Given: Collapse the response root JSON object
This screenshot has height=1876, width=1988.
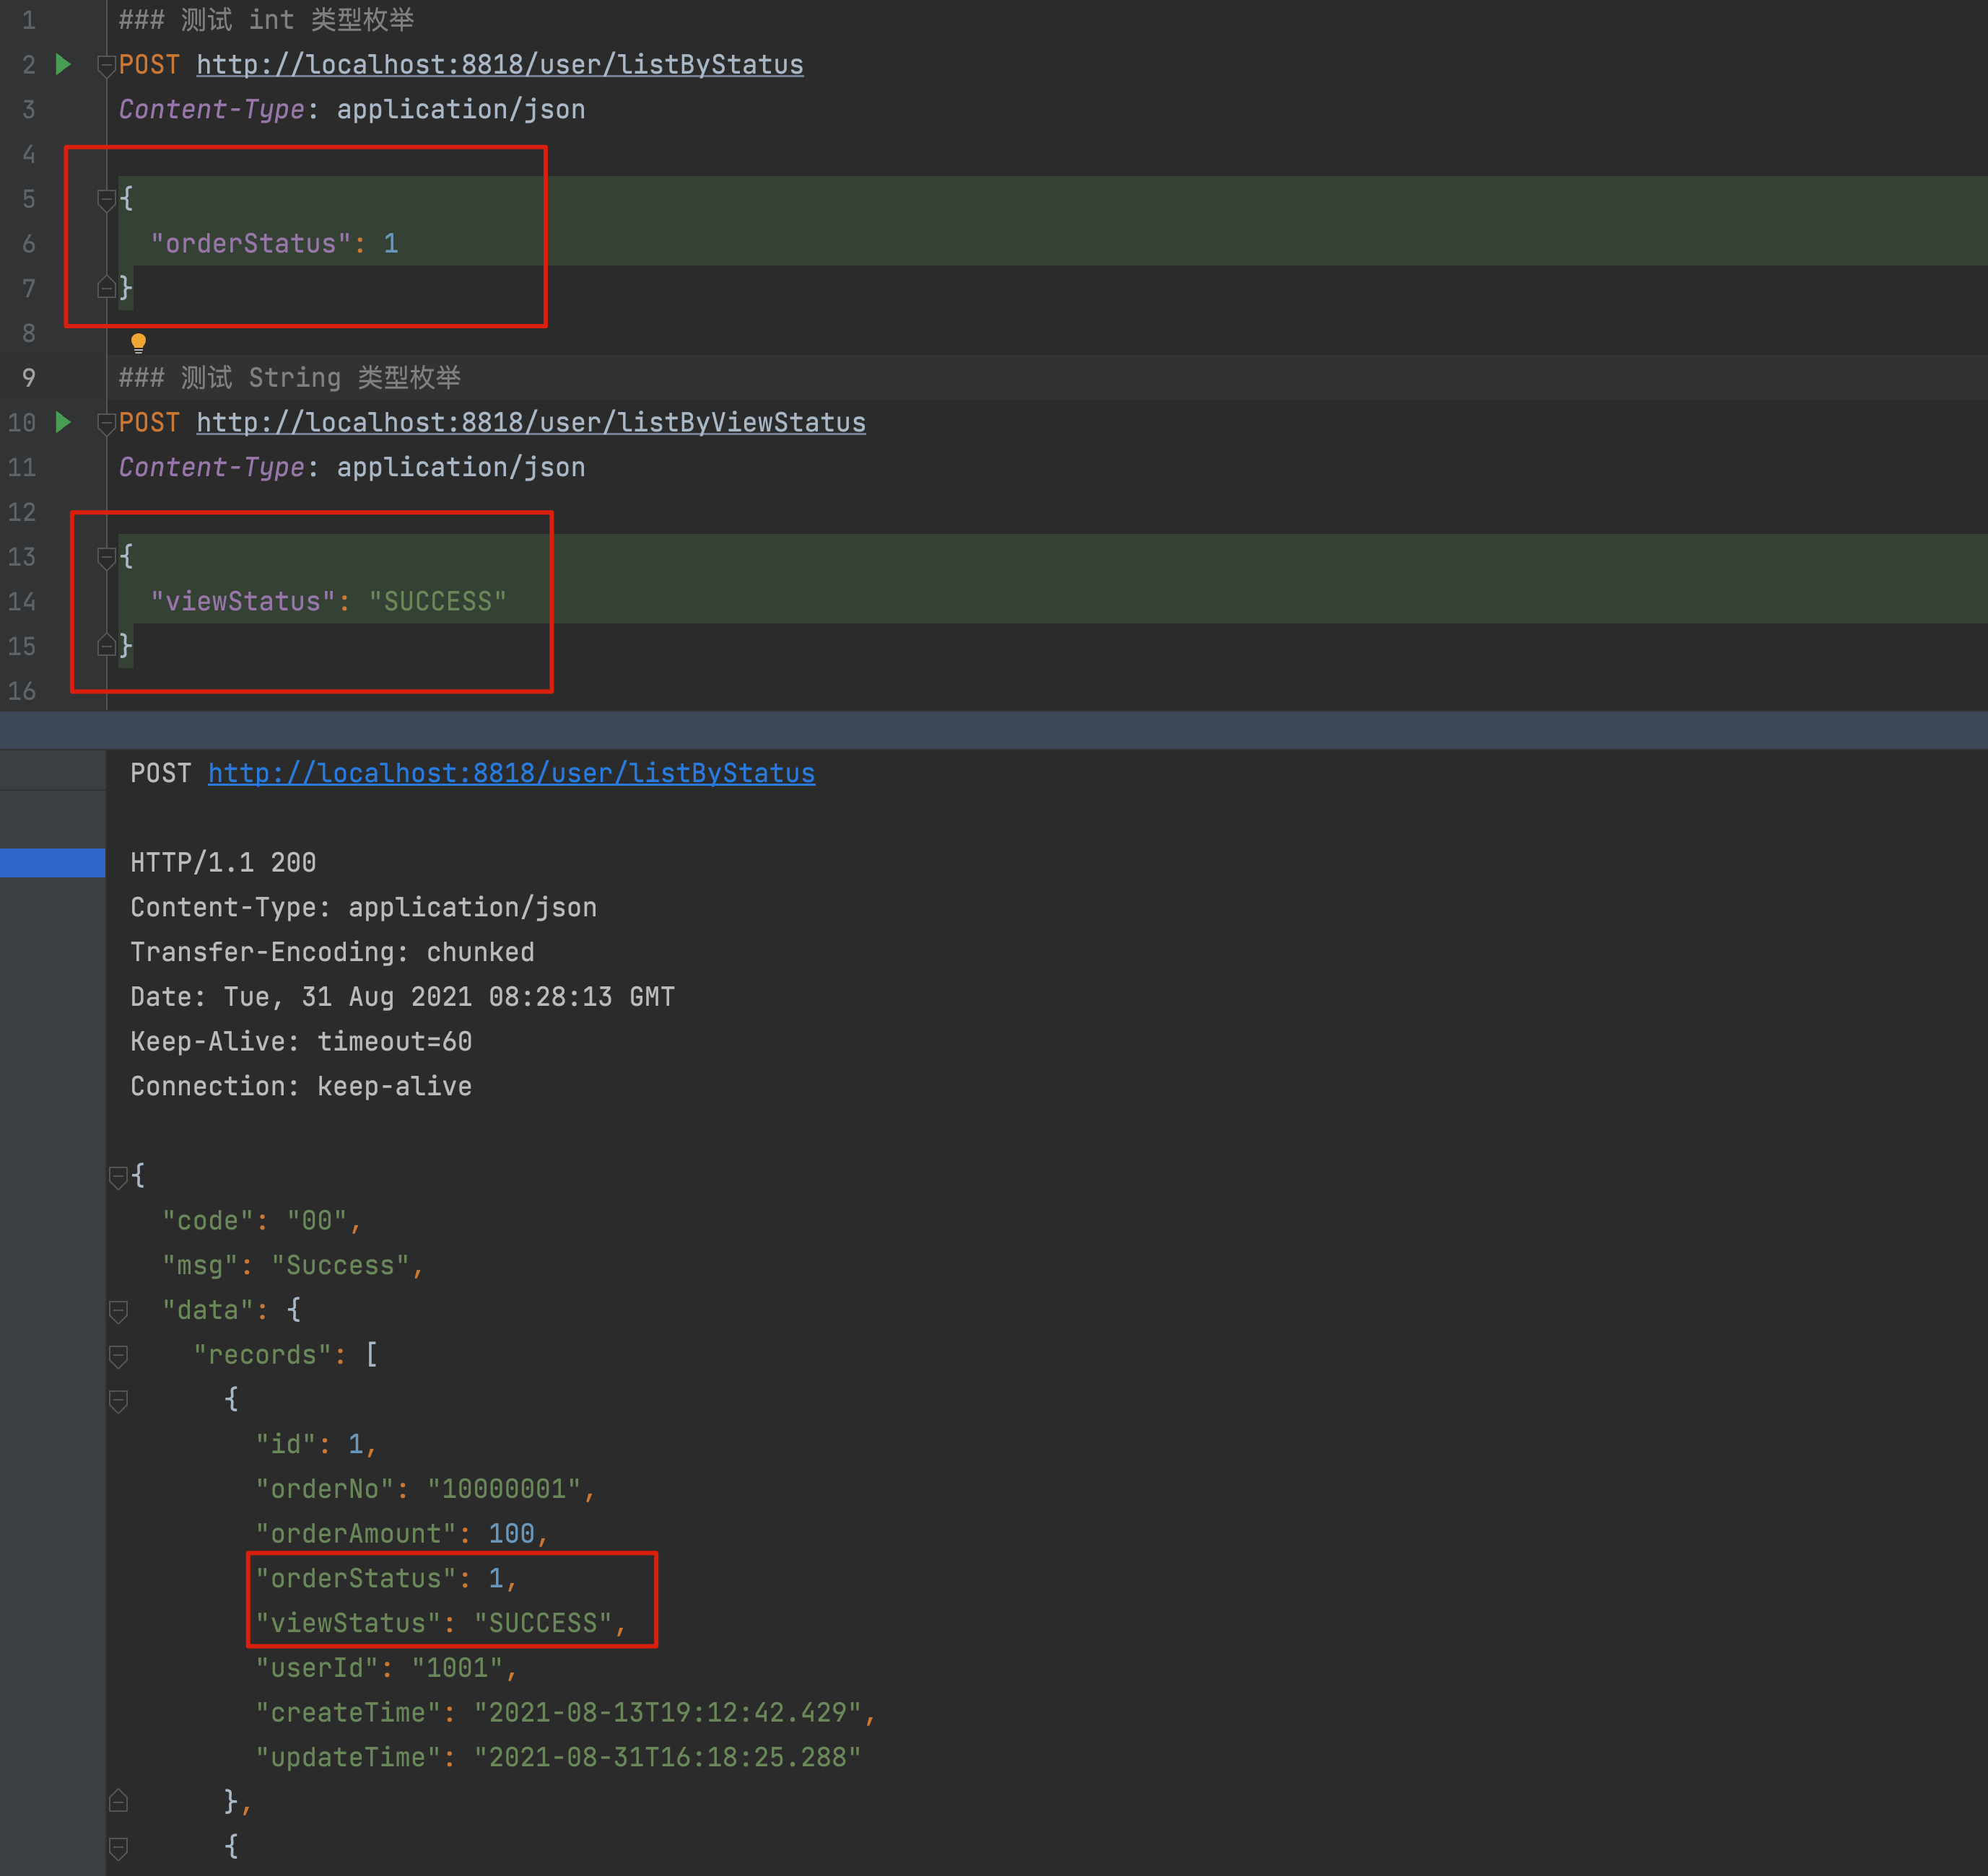Looking at the screenshot, I should pos(118,1177).
